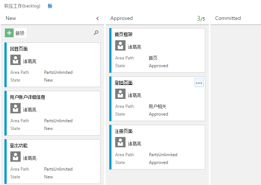The width and height of the screenshot is (261, 185).
Task: Click State value Approved on 注册页面 card
Action: tap(158, 162)
